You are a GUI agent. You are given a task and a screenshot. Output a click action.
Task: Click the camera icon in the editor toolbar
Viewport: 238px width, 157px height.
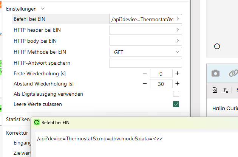(x=215, y=73)
